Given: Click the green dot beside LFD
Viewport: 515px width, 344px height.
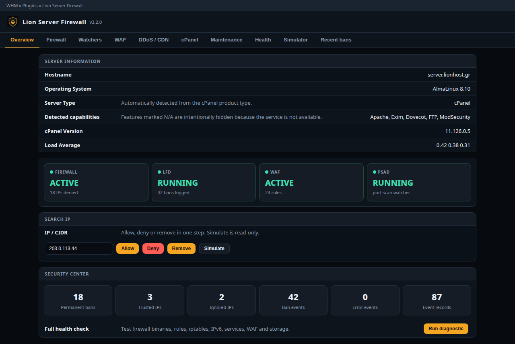Looking at the screenshot, I should click(x=159, y=172).
